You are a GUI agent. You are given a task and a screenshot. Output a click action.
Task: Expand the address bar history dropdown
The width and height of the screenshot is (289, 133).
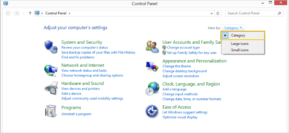point(212,13)
